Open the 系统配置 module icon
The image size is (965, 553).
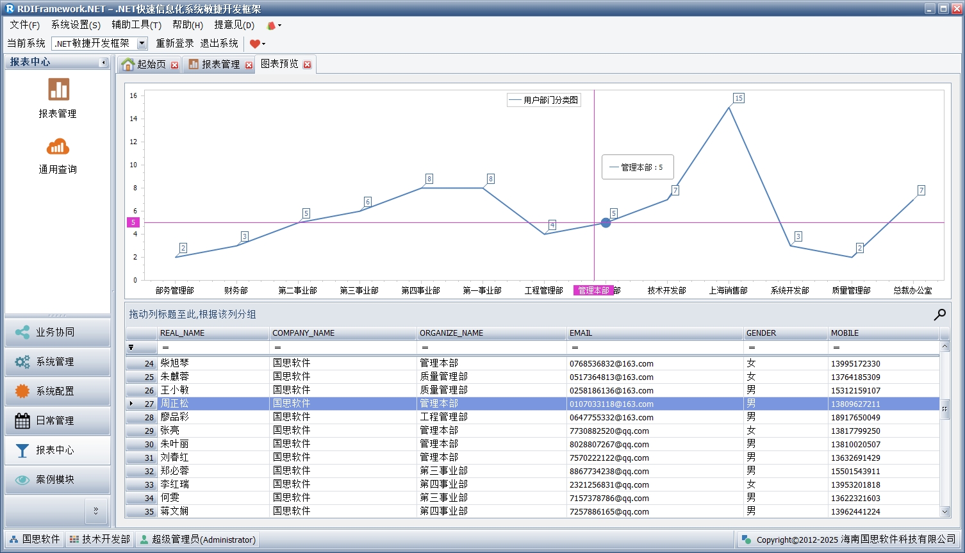pyautogui.click(x=22, y=391)
